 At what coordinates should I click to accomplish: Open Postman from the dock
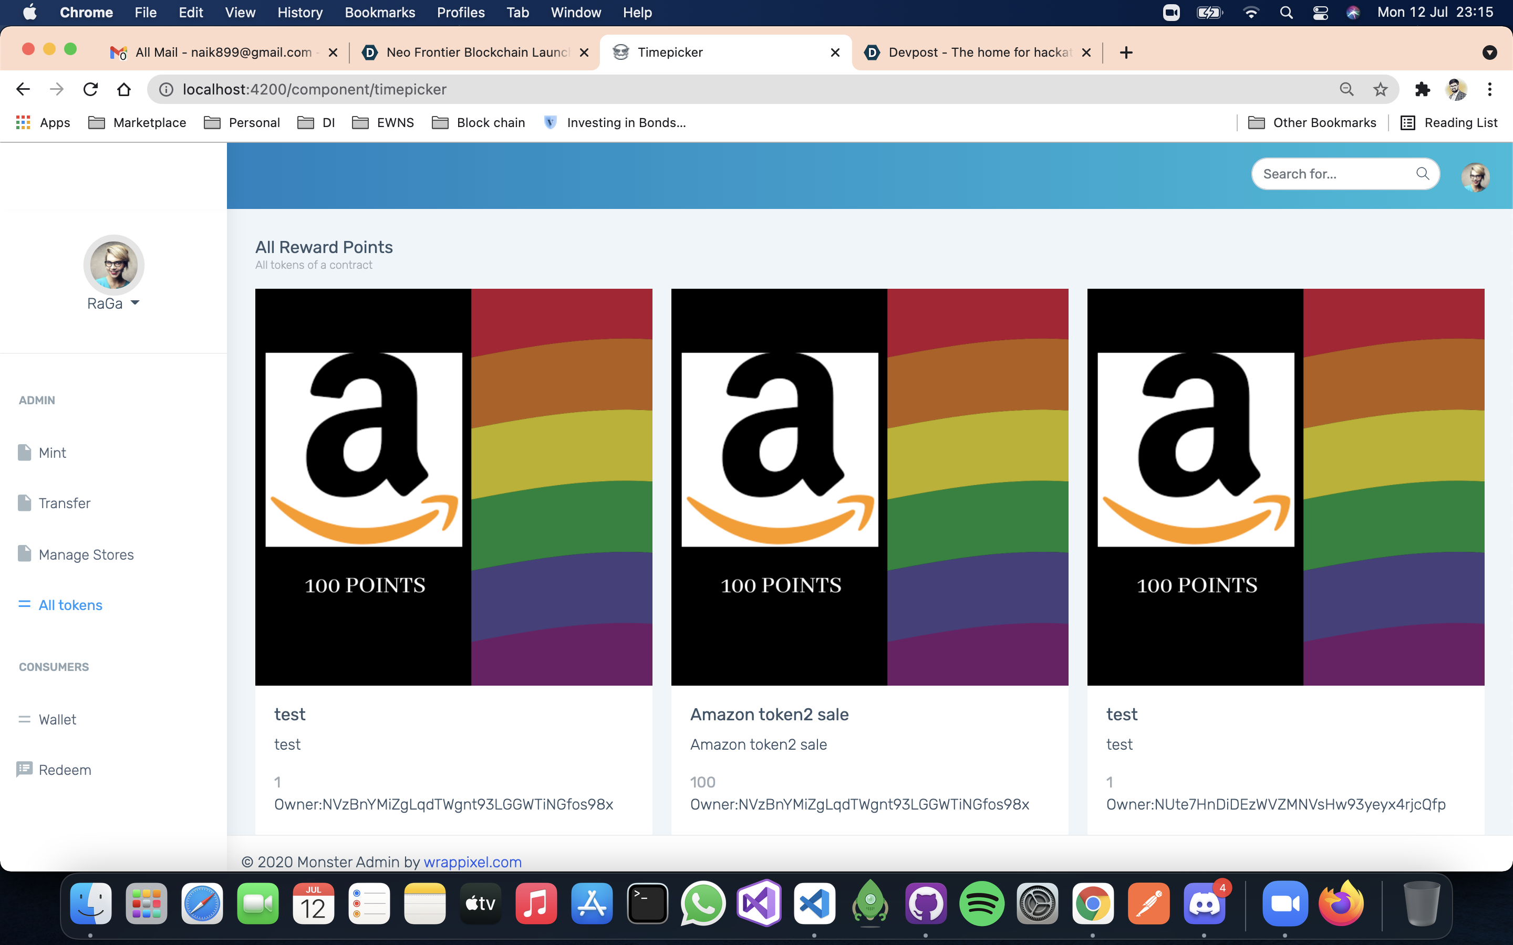pos(1148,904)
